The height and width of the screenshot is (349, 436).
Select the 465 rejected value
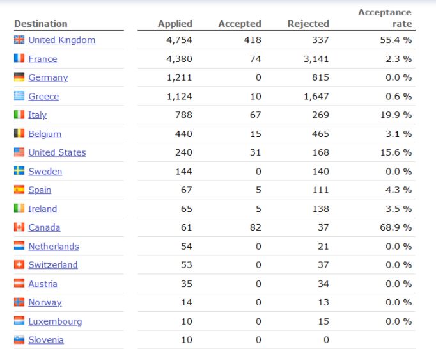pos(320,134)
